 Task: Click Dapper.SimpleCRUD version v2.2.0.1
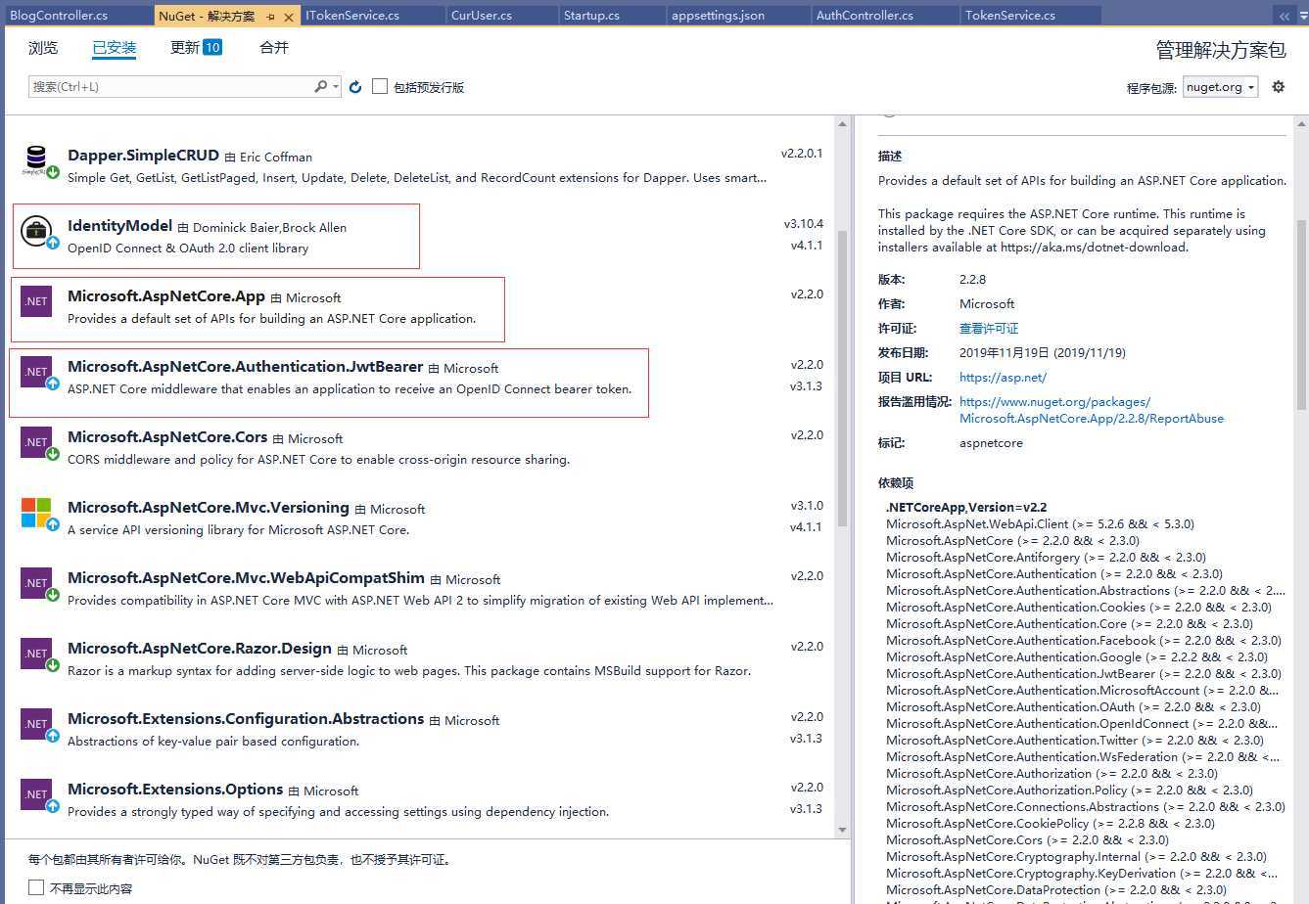pyautogui.click(x=802, y=154)
